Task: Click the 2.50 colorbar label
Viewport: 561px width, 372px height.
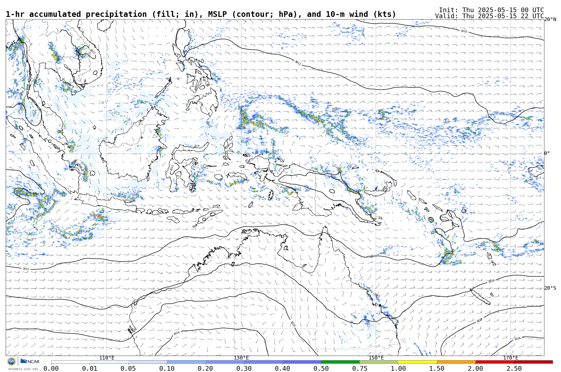Action: pyautogui.click(x=514, y=369)
